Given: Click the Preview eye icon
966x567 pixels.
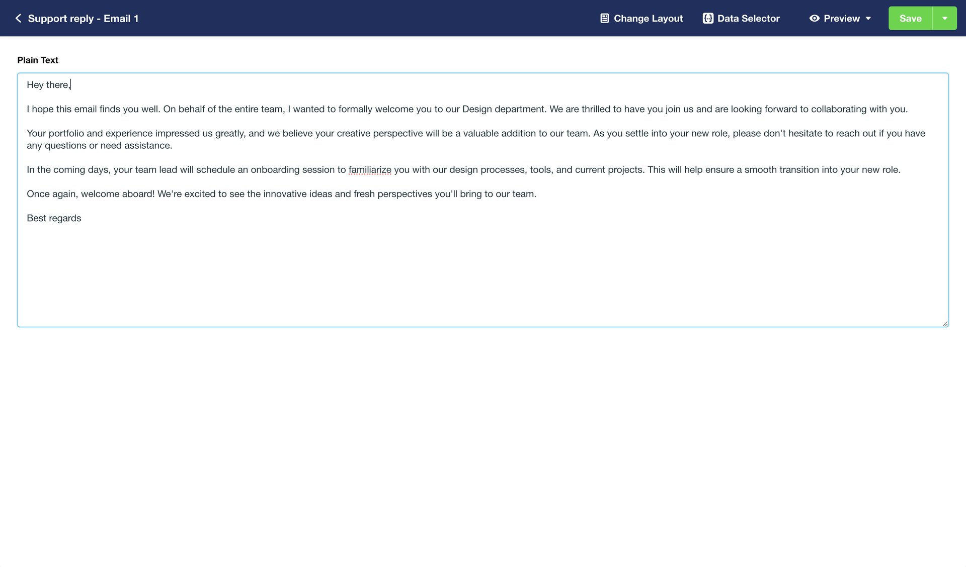Looking at the screenshot, I should [814, 19].
